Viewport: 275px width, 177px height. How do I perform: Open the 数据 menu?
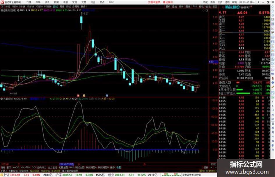coord(56,2)
